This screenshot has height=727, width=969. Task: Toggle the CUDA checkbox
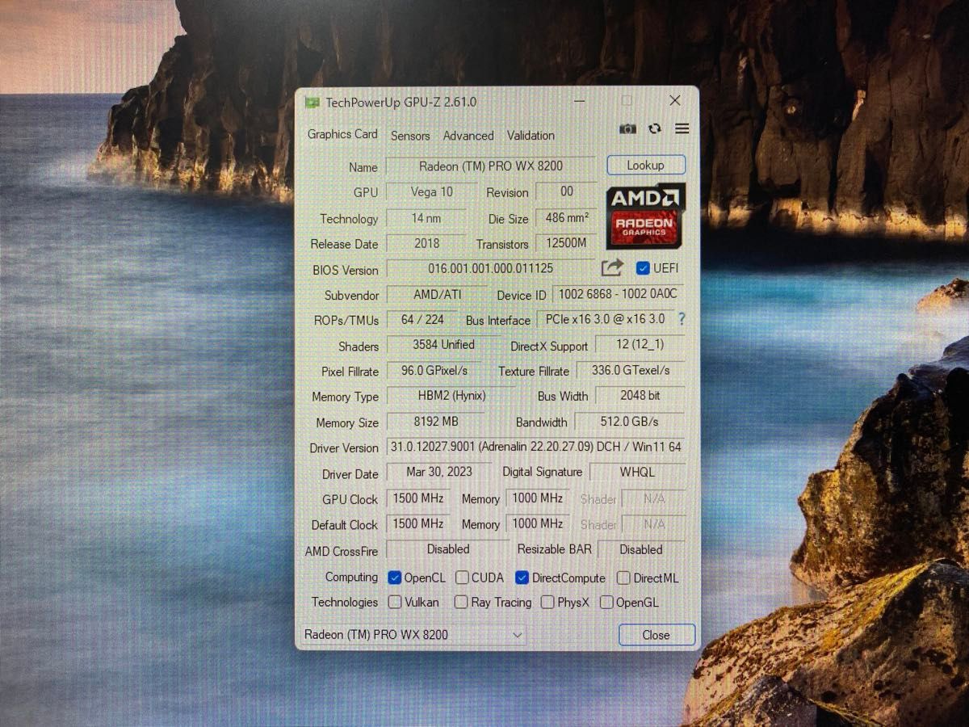point(462,578)
